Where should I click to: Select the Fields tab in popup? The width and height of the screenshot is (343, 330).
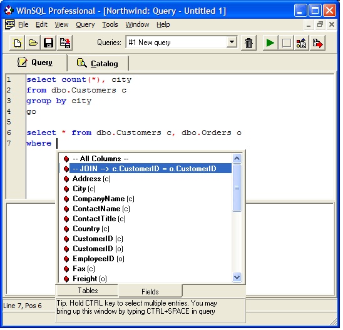[x=150, y=291]
